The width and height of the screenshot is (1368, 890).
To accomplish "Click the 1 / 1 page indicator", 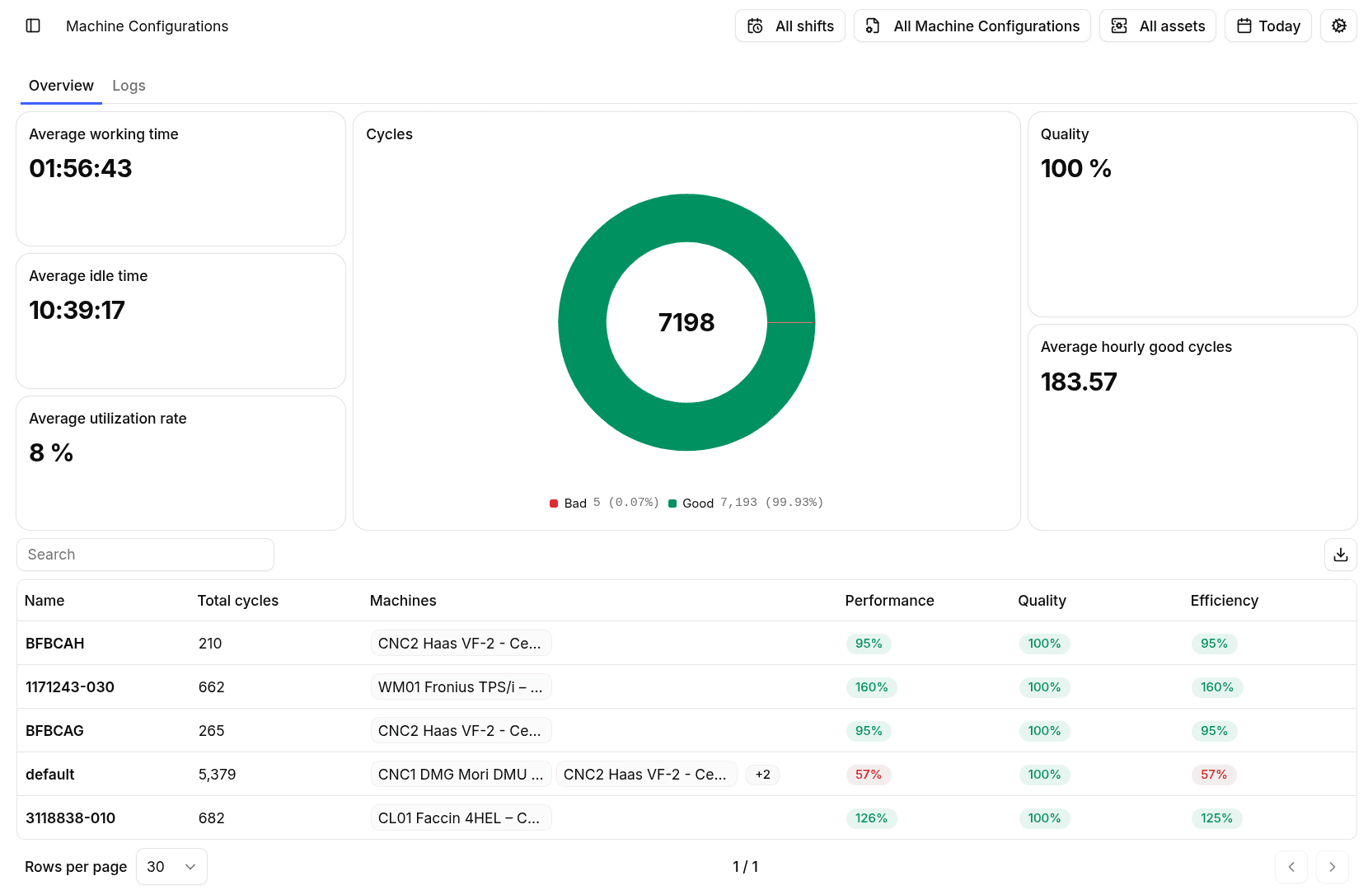I will click(x=745, y=867).
